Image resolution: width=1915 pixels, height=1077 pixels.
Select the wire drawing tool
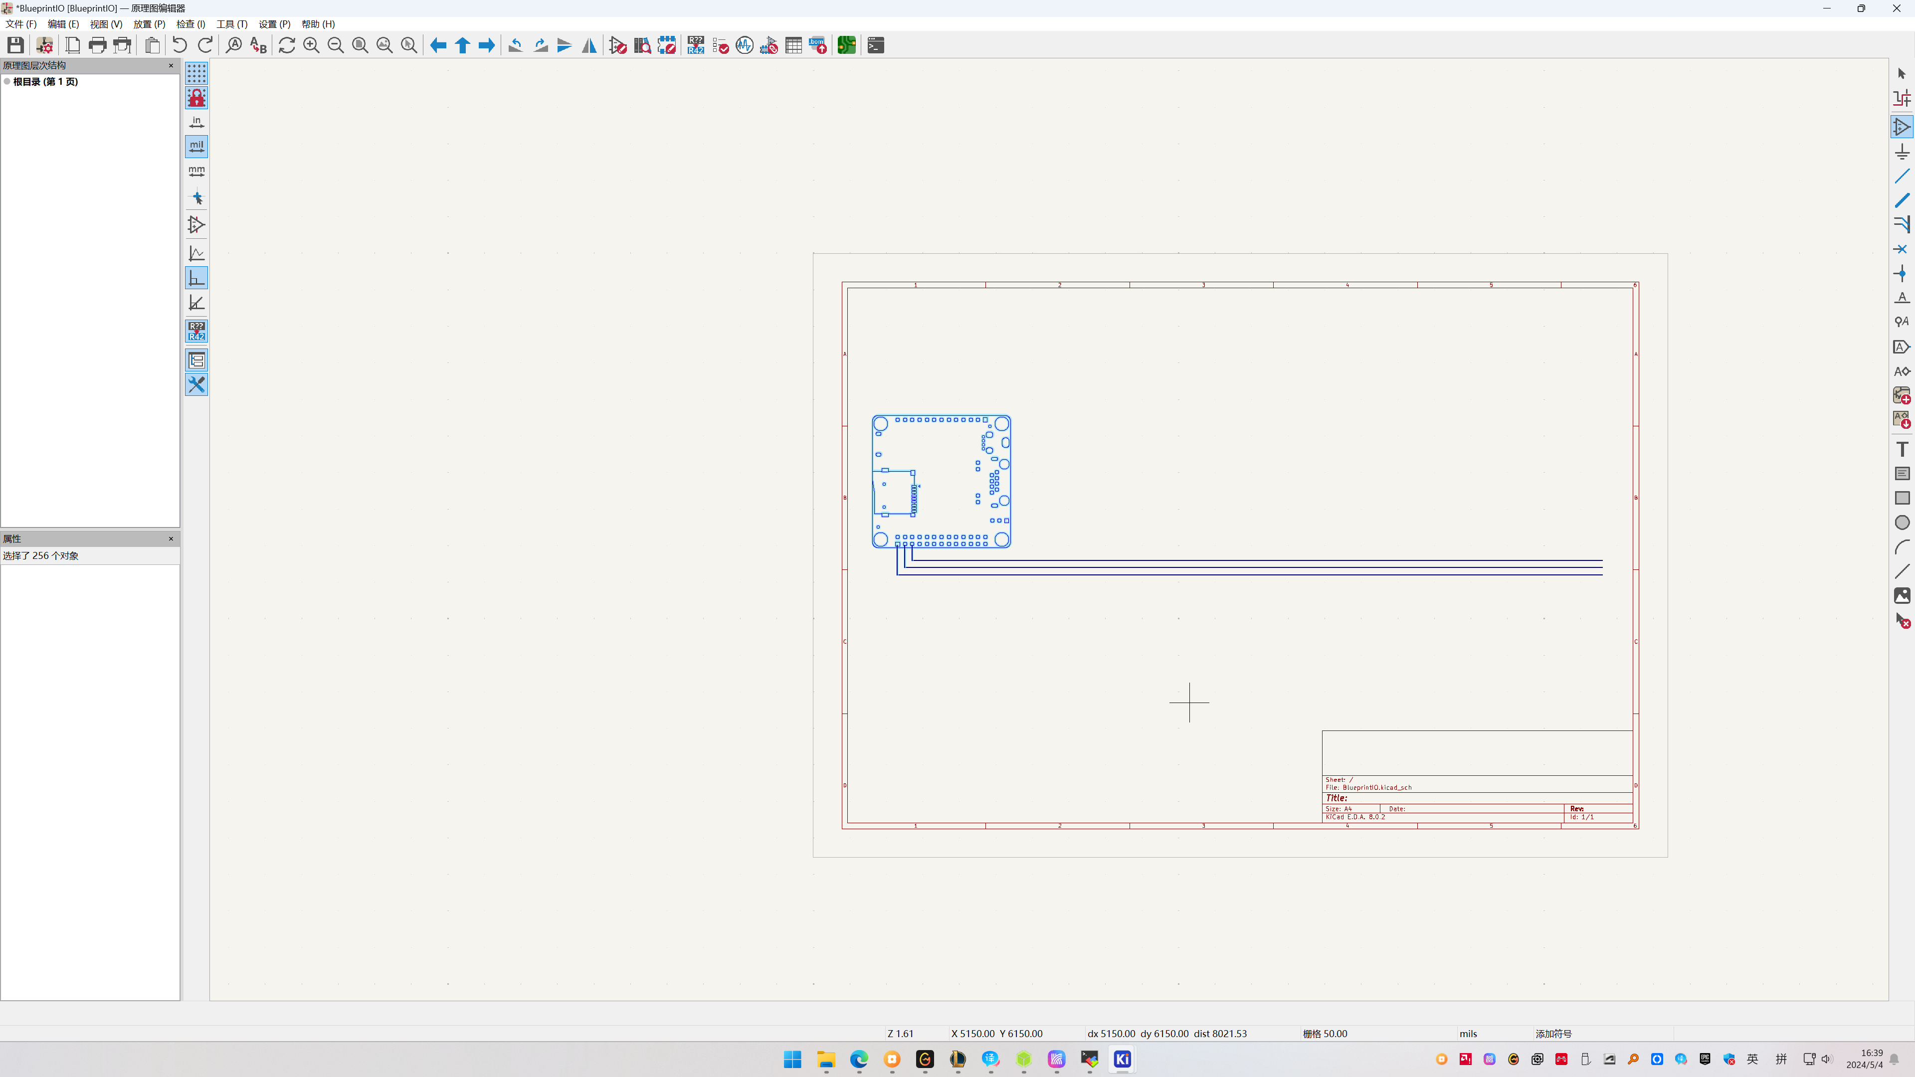tap(1902, 176)
